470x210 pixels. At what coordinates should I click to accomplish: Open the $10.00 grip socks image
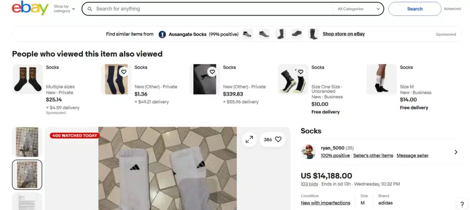(293, 80)
